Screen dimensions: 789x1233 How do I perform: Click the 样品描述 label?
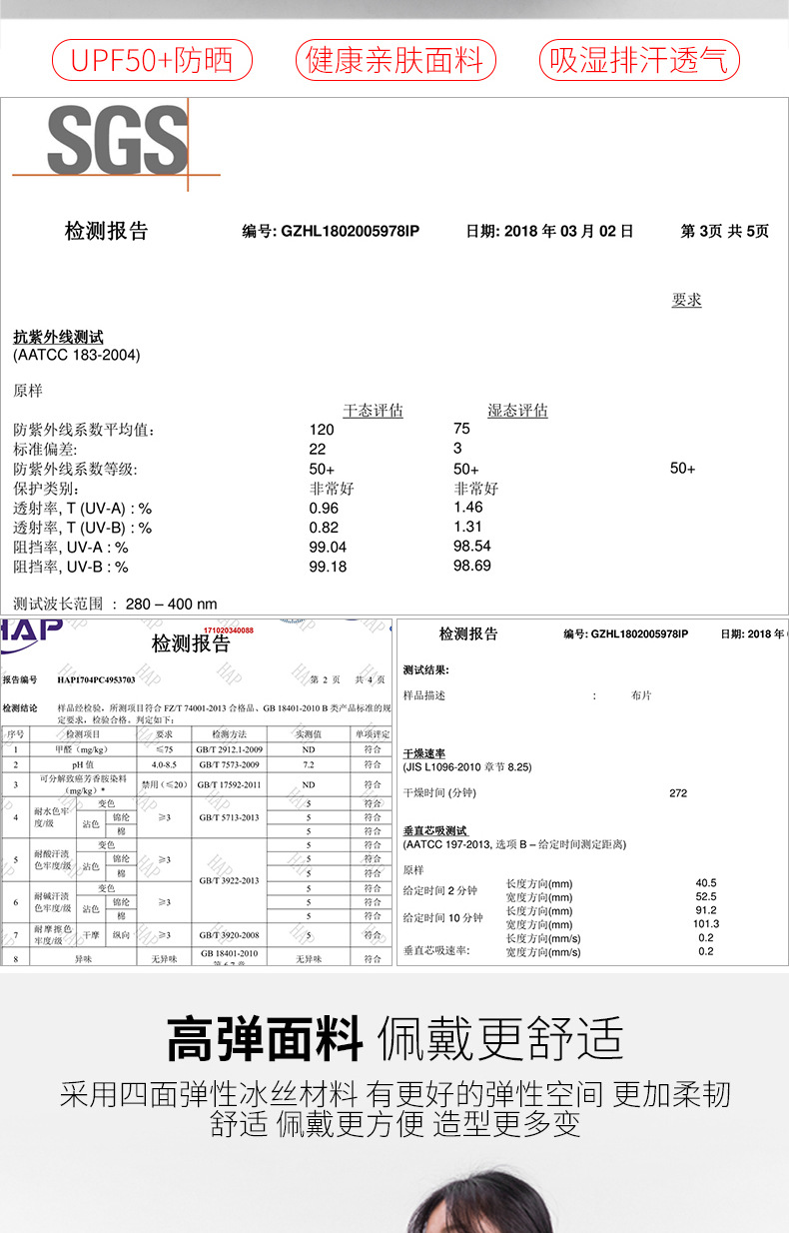(423, 694)
